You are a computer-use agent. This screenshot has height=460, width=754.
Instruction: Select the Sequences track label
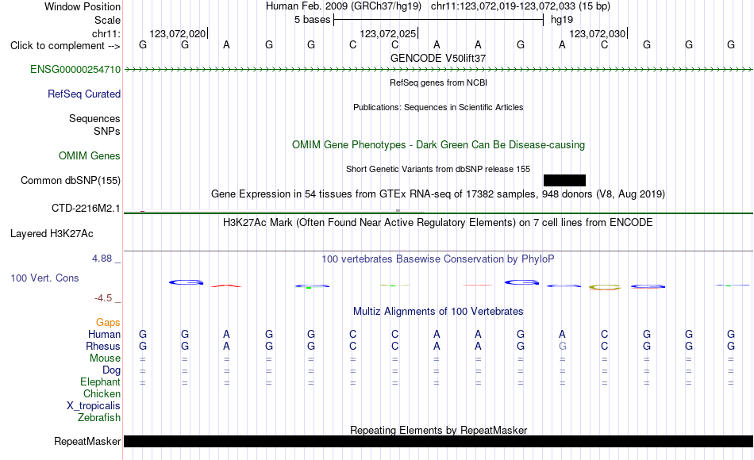coord(94,118)
